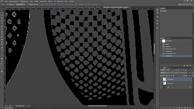Open the fill slider dropdown arrow
This screenshot has height=109, width=194.
(x=192, y=76)
